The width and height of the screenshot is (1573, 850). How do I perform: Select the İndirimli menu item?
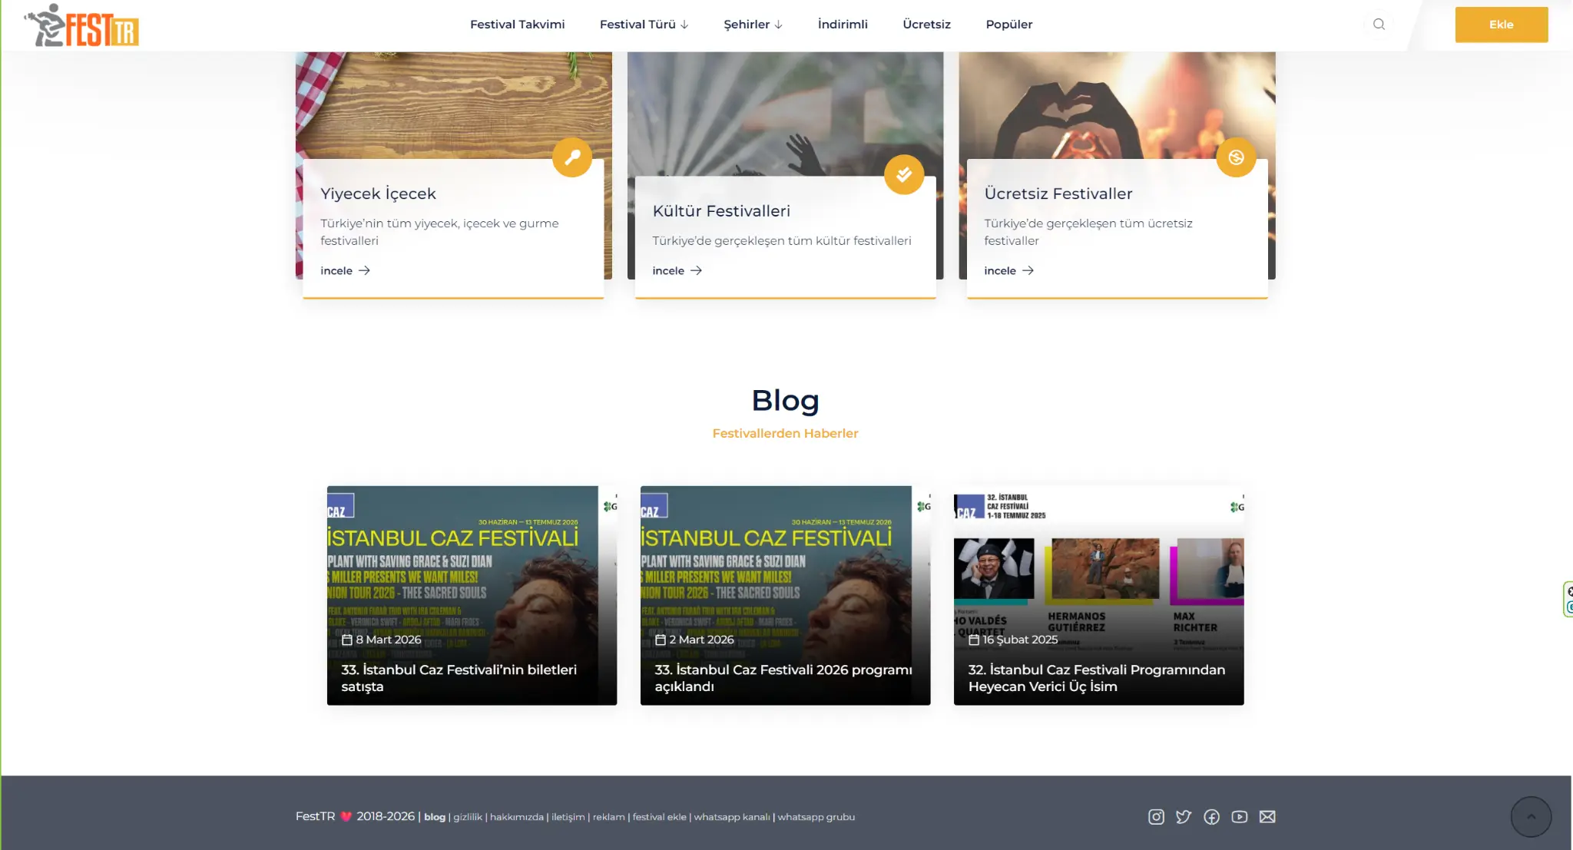[843, 25]
